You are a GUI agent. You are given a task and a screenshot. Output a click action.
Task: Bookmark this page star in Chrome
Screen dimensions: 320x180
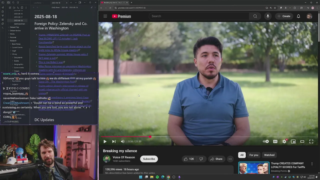275,8
